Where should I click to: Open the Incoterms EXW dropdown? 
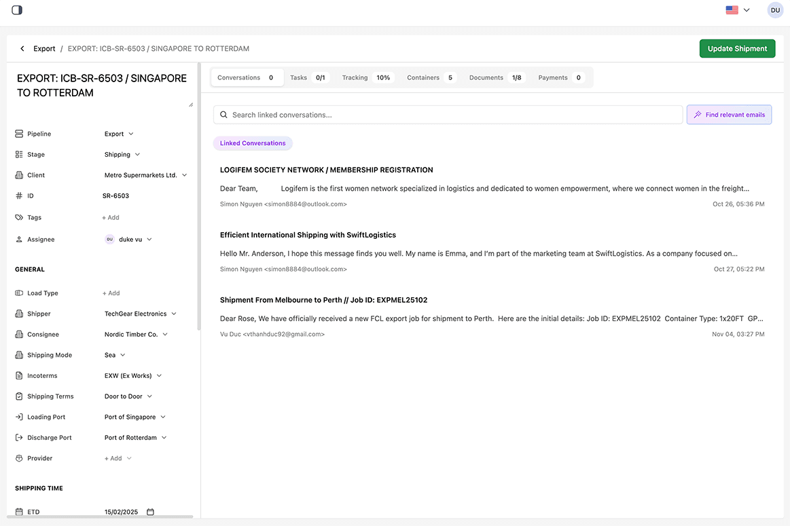[133, 375]
